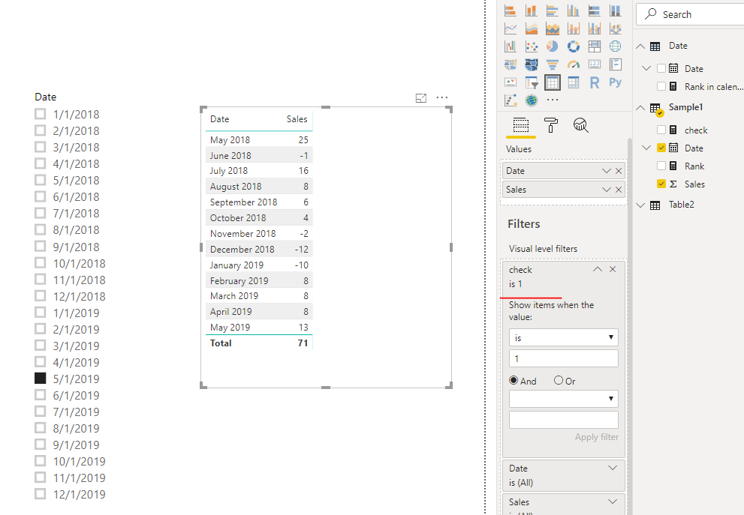Viewport: 744px width, 515px height.
Task: Select the Or radio button
Action: tap(559, 381)
